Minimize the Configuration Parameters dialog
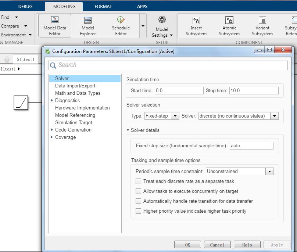This screenshot has height=252, width=297. point(260,50)
